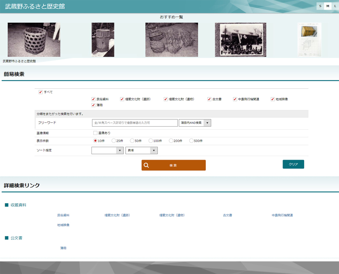This screenshot has width=339, height=274.
Task: Open the crowd with flag photograph
Action: pyautogui.click(x=240, y=40)
